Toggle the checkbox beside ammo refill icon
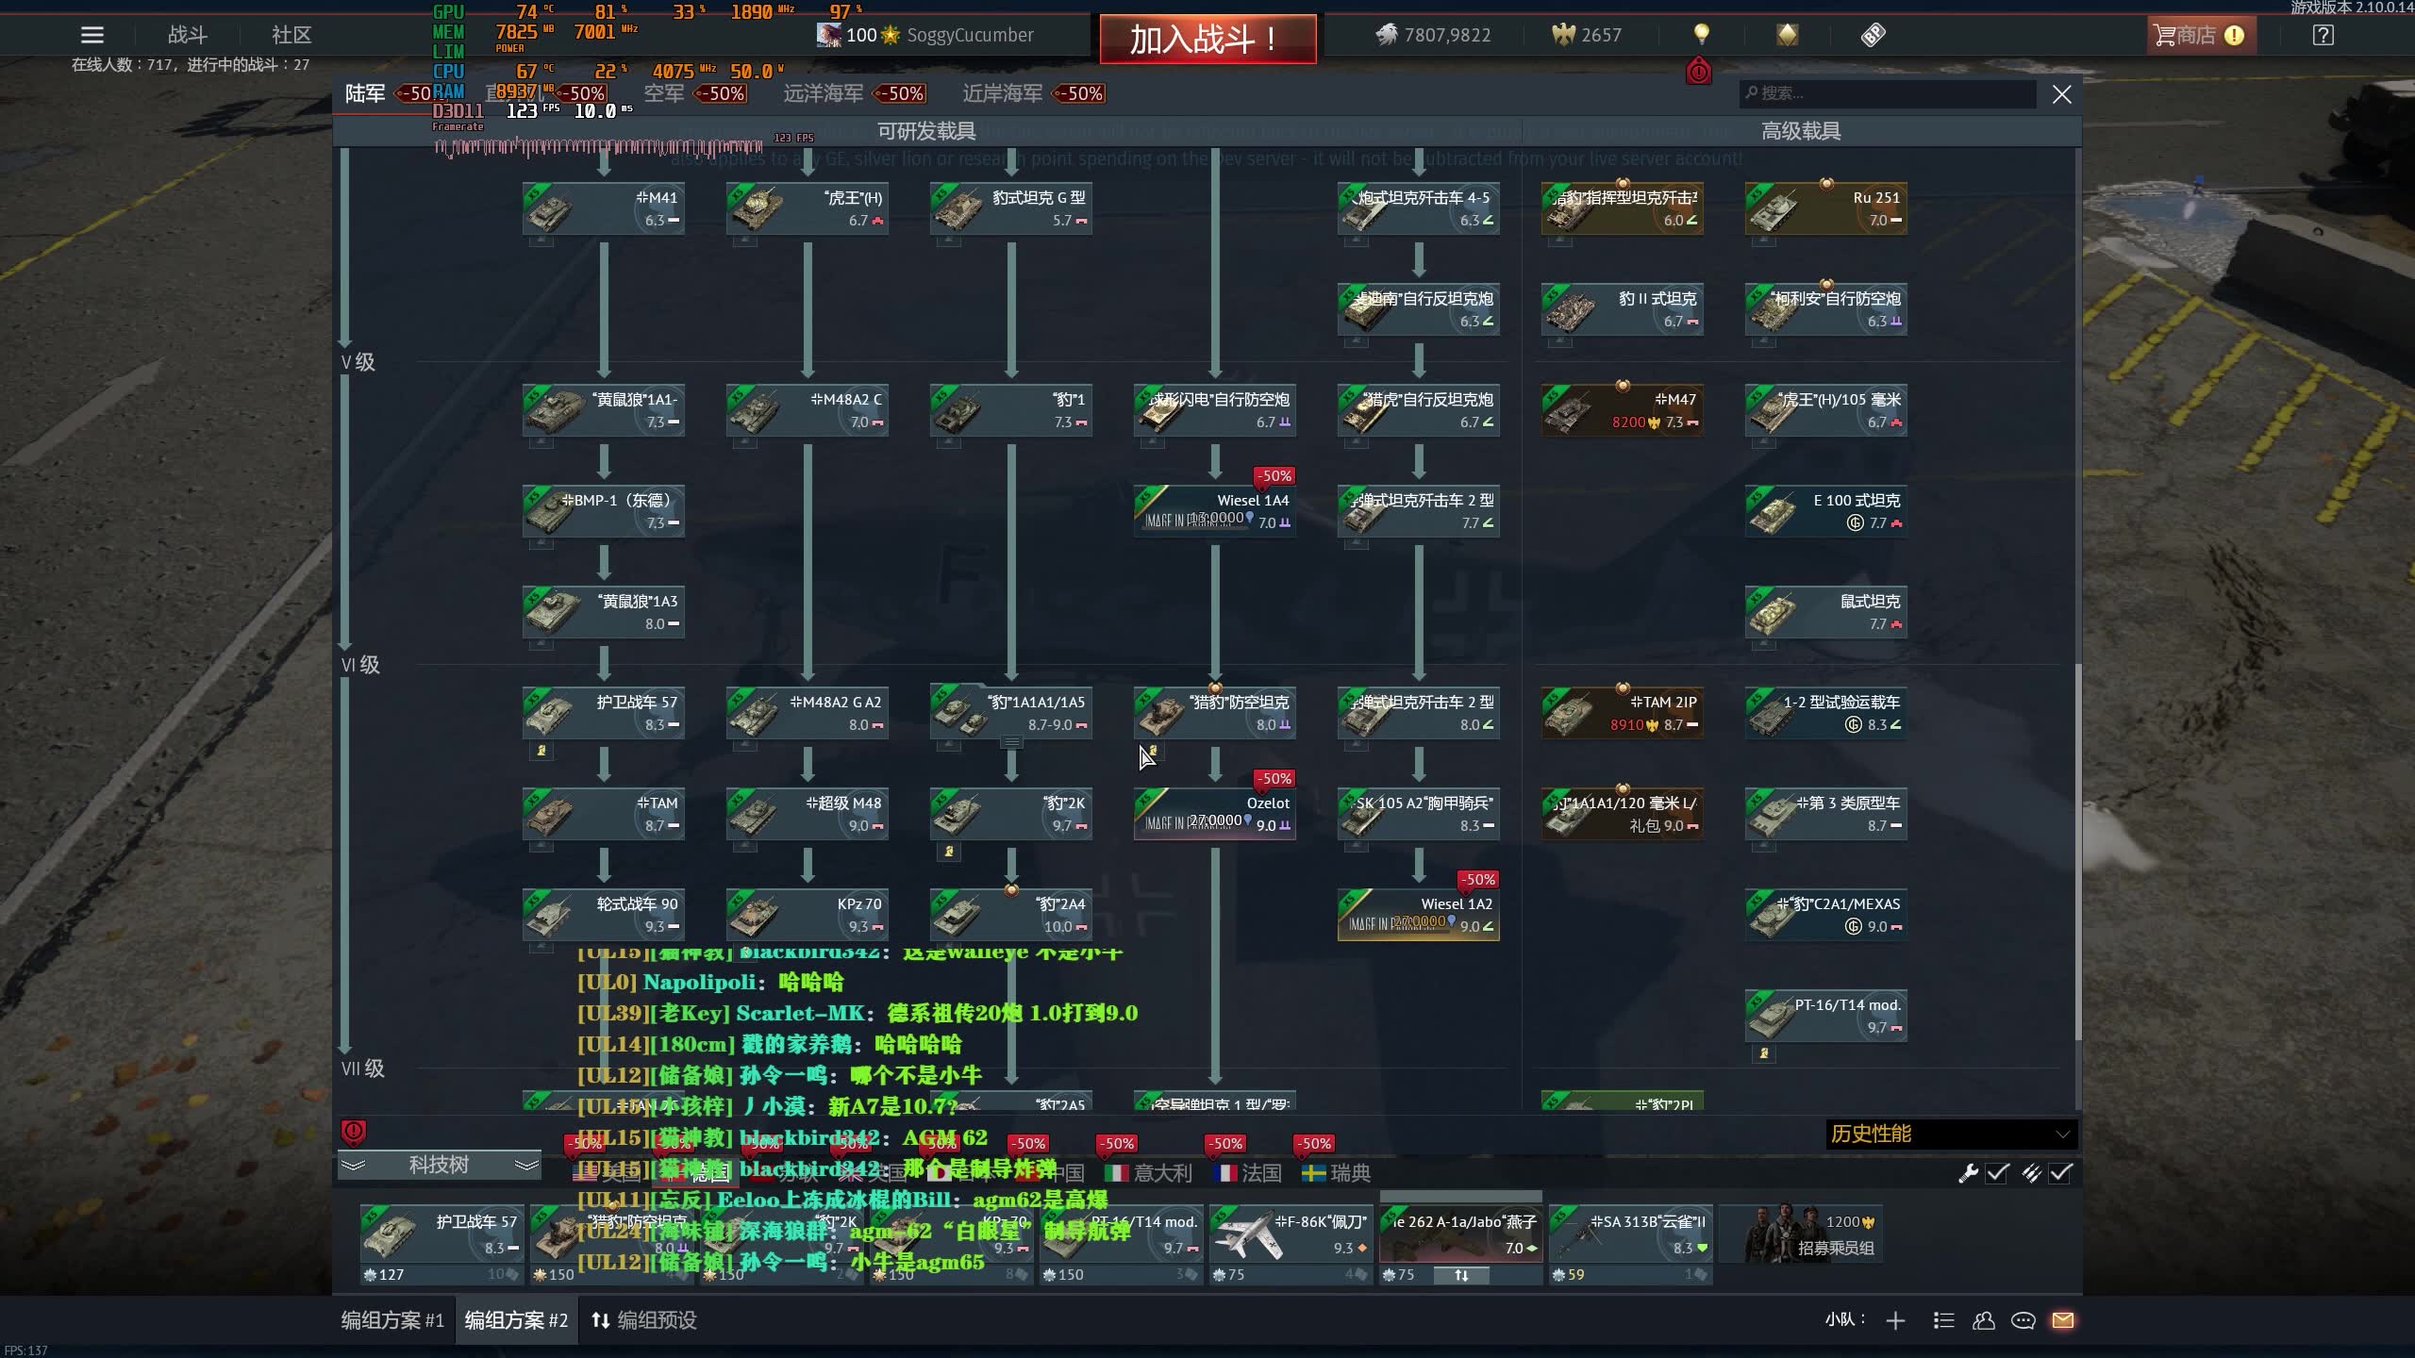The width and height of the screenshot is (2415, 1358). click(x=2061, y=1173)
